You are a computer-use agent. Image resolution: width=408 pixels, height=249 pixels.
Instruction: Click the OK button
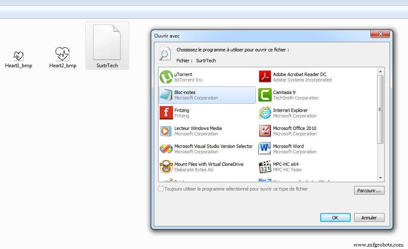335,218
